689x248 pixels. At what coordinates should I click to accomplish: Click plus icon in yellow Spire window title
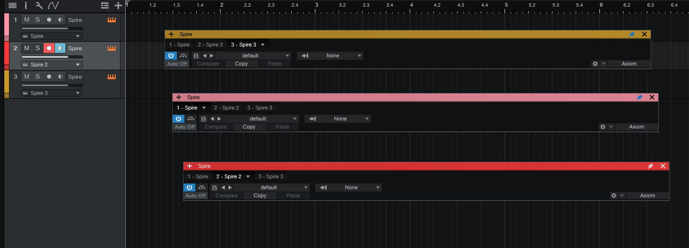click(x=171, y=34)
